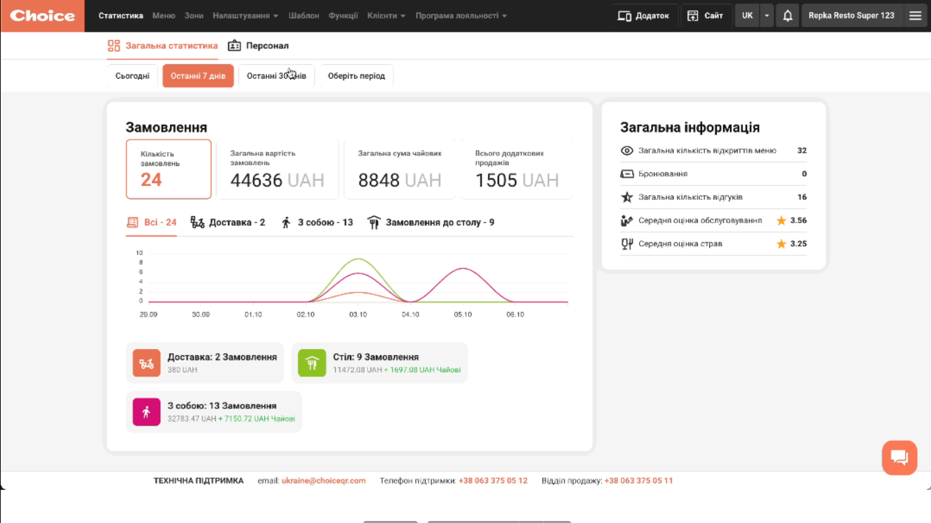The width and height of the screenshot is (931, 523).
Task: Expand the Клієнти dropdown menu
Action: [386, 16]
